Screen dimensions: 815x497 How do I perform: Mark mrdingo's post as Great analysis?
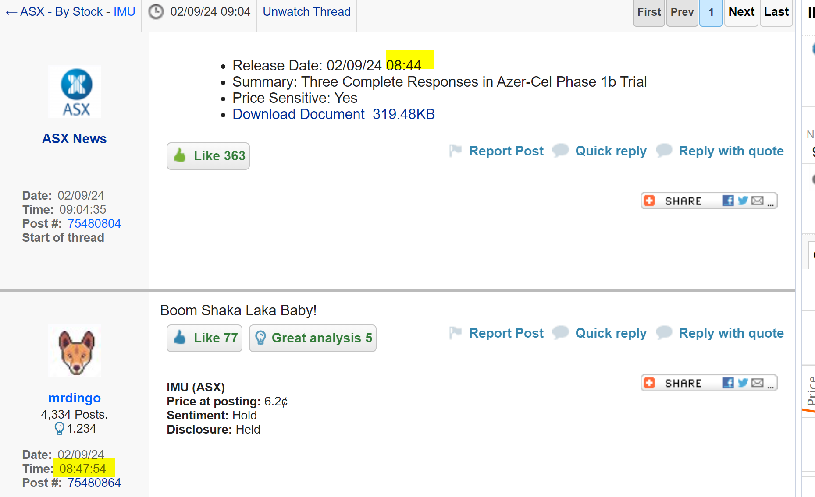click(x=313, y=338)
